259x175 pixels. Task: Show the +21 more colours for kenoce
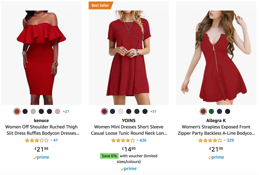tap(66, 111)
